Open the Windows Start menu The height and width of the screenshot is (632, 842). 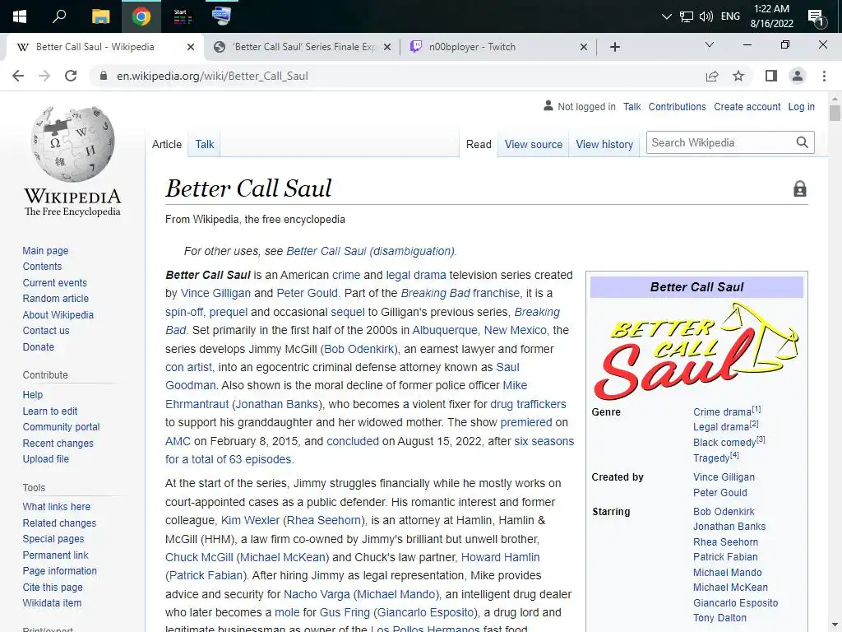coord(20,16)
